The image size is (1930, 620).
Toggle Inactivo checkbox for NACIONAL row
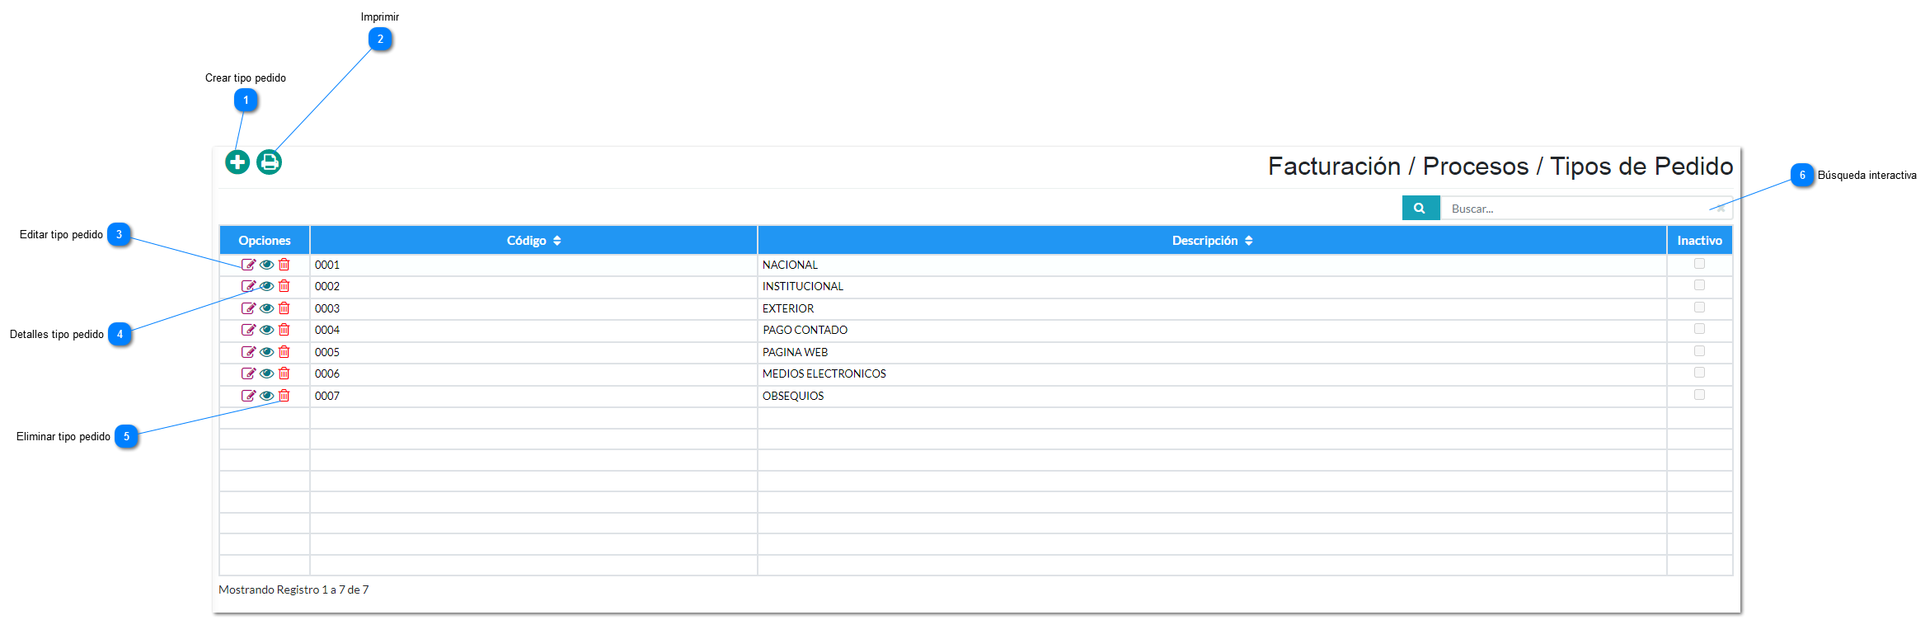[1699, 264]
